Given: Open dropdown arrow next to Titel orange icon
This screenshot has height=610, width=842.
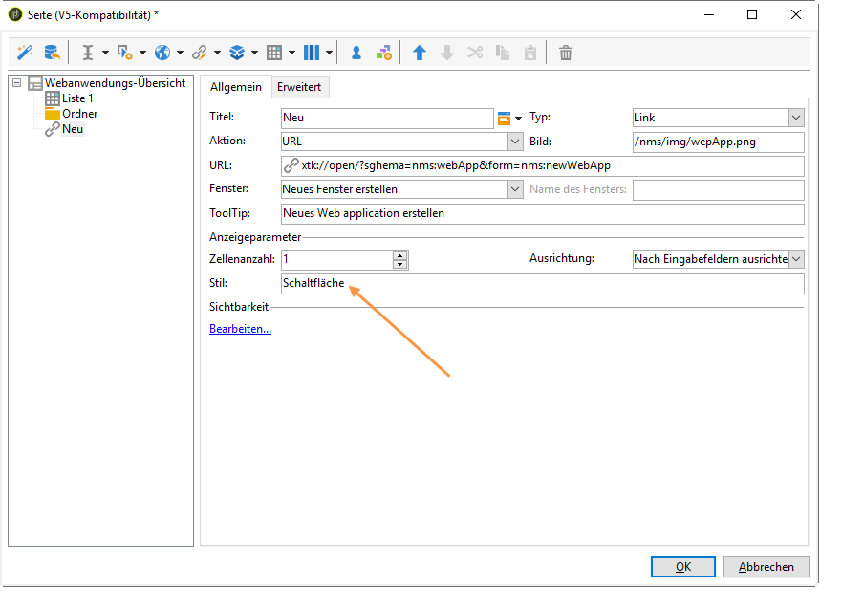Looking at the screenshot, I should 518,119.
